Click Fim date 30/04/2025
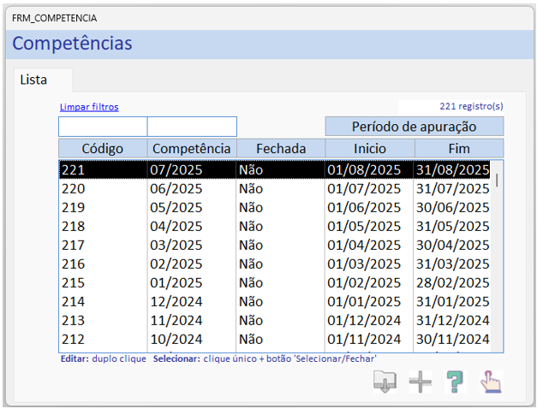Image resolution: width=537 pixels, height=409 pixels. (x=453, y=245)
